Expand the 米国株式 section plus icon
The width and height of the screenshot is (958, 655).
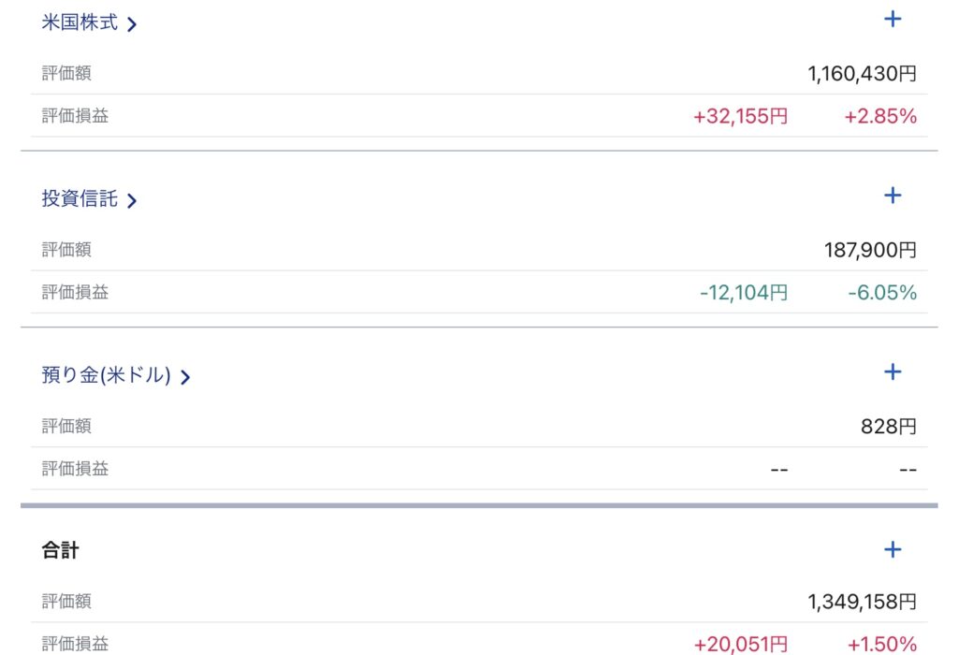pyautogui.click(x=893, y=19)
